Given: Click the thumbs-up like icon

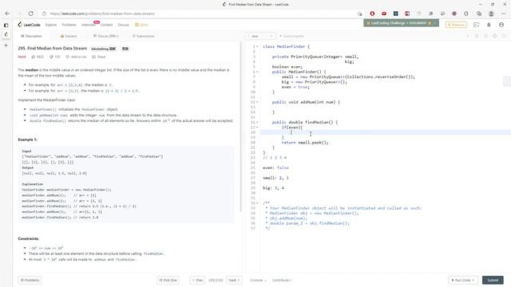Looking at the screenshot, I should tap(34, 57).
